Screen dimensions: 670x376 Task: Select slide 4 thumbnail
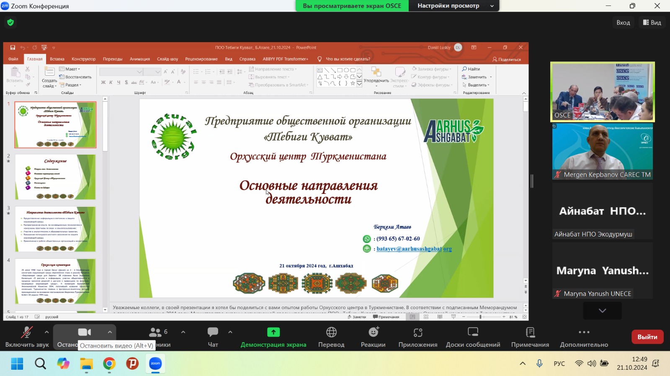(x=55, y=281)
